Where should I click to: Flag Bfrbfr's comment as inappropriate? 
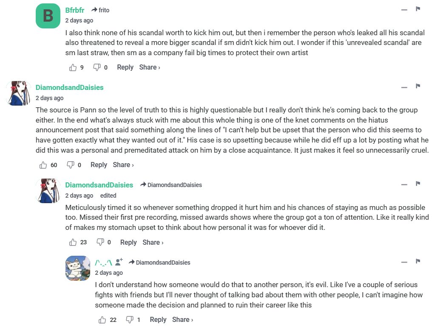pos(418,9)
